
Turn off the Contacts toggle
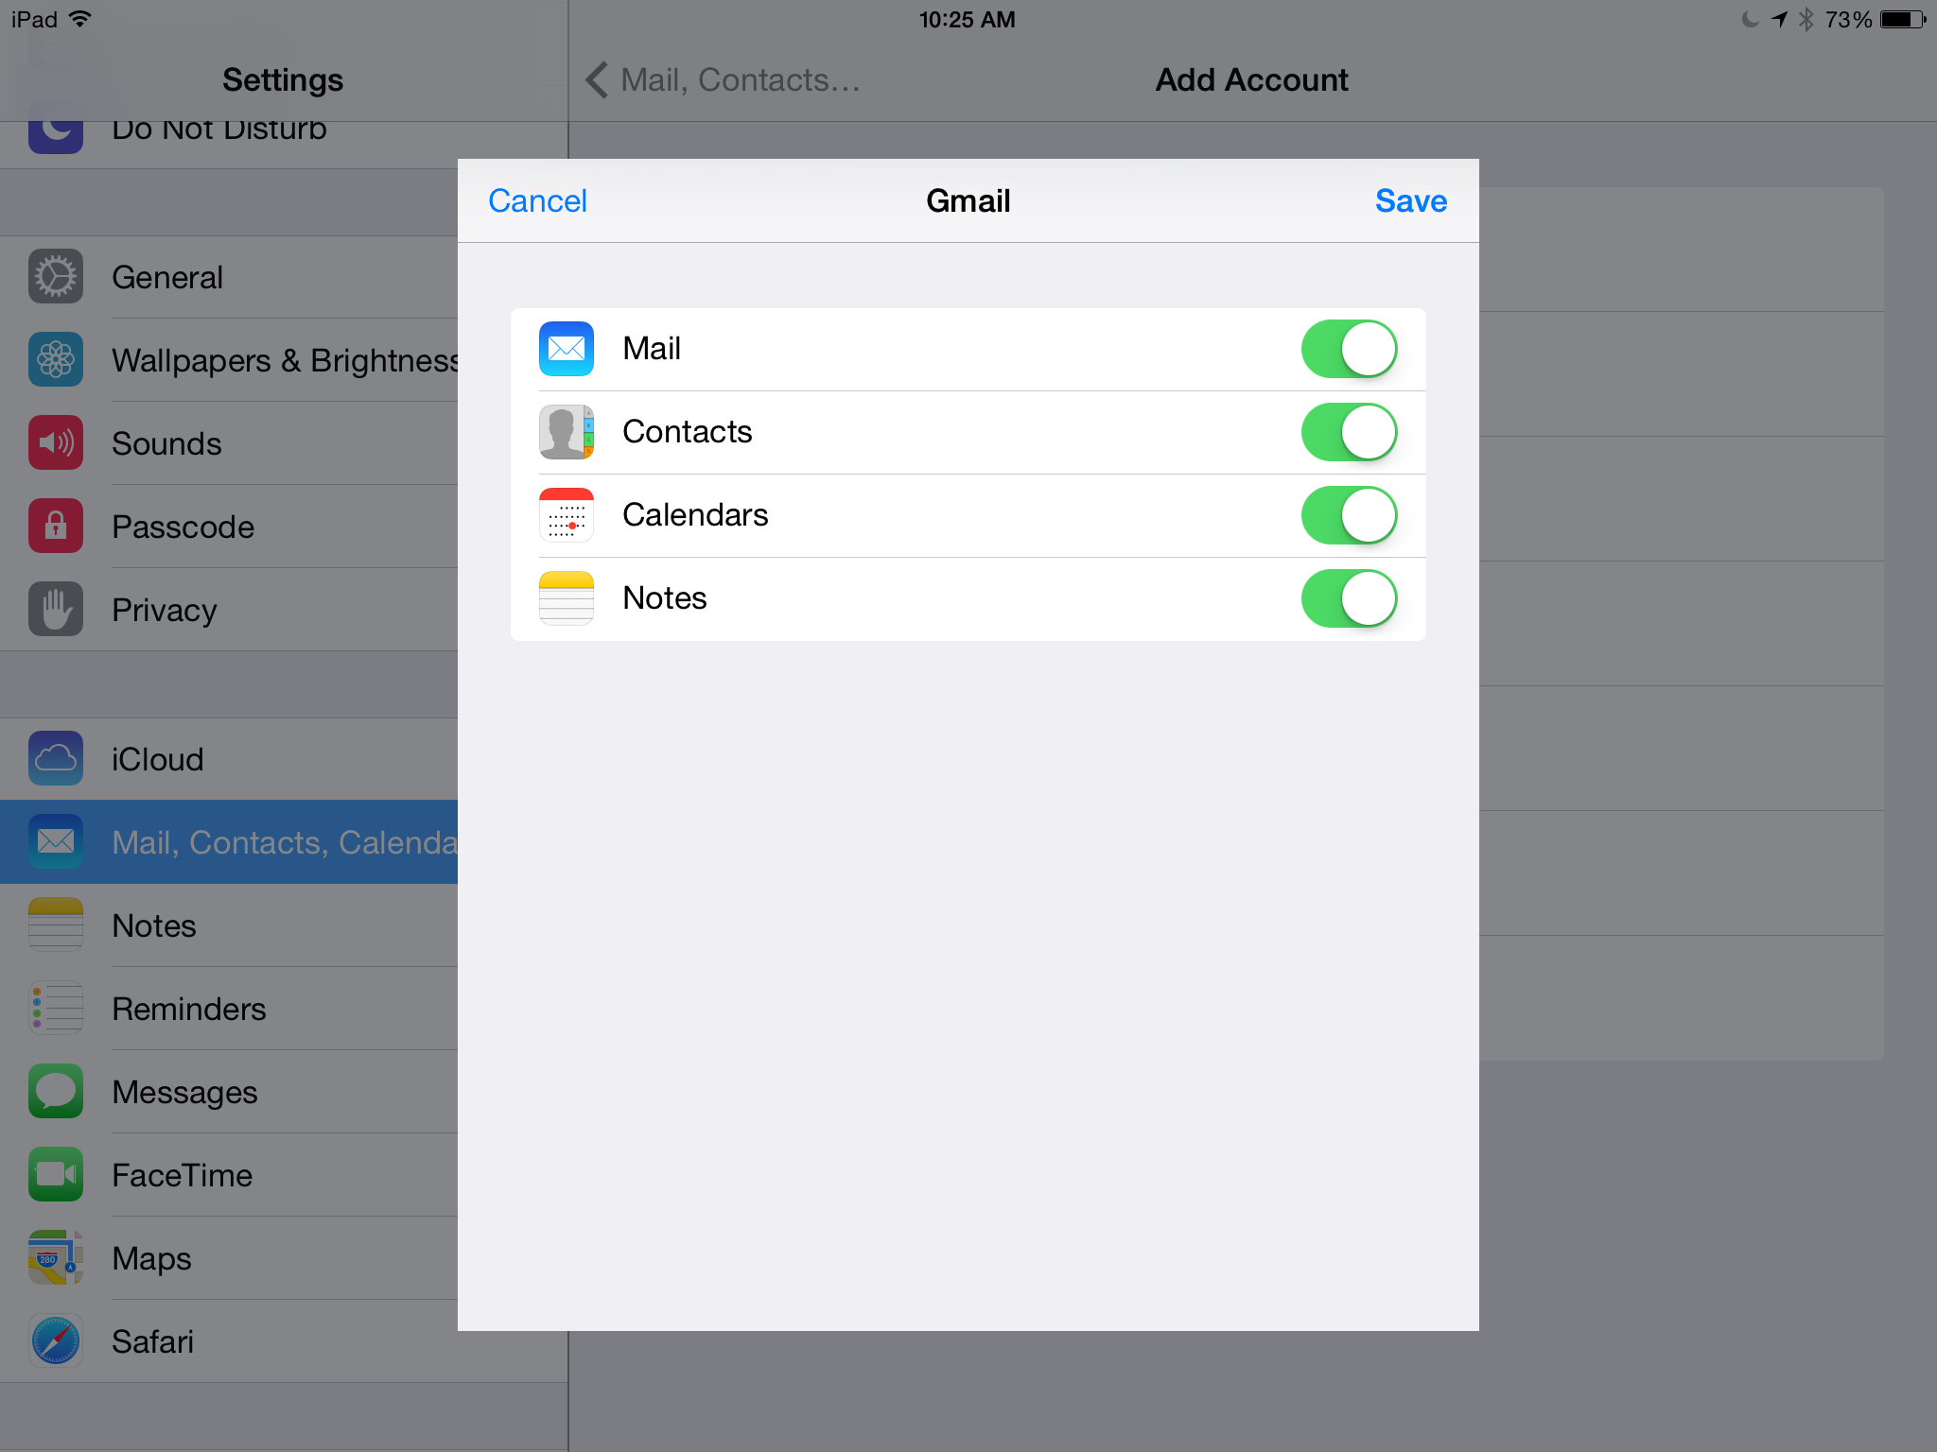point(1349,432)
